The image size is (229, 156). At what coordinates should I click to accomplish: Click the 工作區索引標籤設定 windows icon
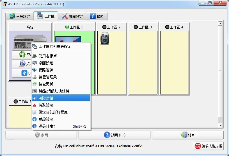point(35,47)
